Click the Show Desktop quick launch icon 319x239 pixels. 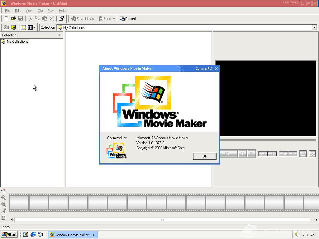coord(26,235)
